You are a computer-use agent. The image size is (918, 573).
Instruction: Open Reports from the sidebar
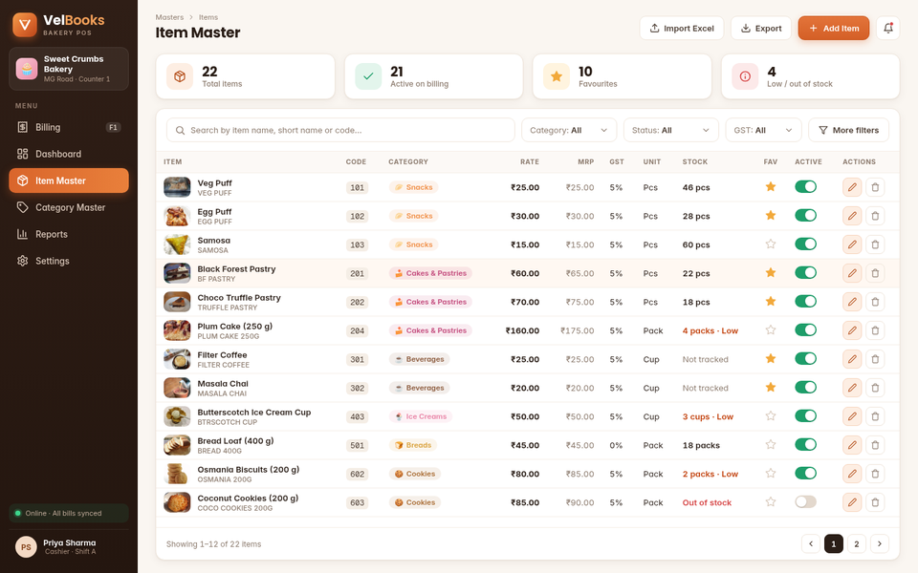69,234
